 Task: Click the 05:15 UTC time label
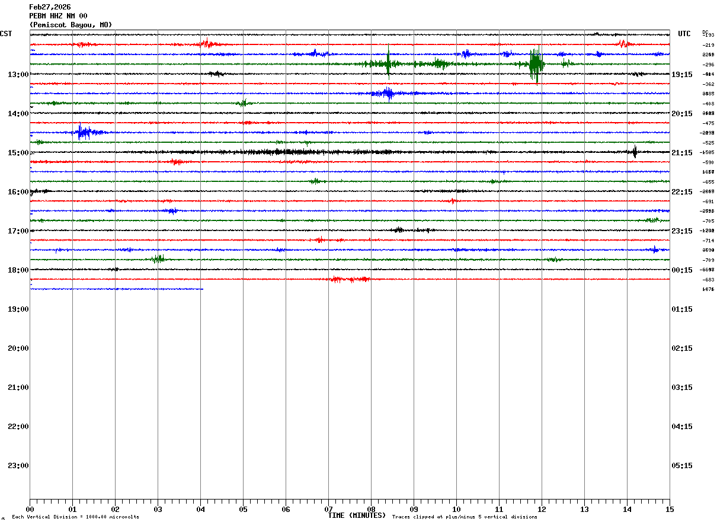pos(682,466)
